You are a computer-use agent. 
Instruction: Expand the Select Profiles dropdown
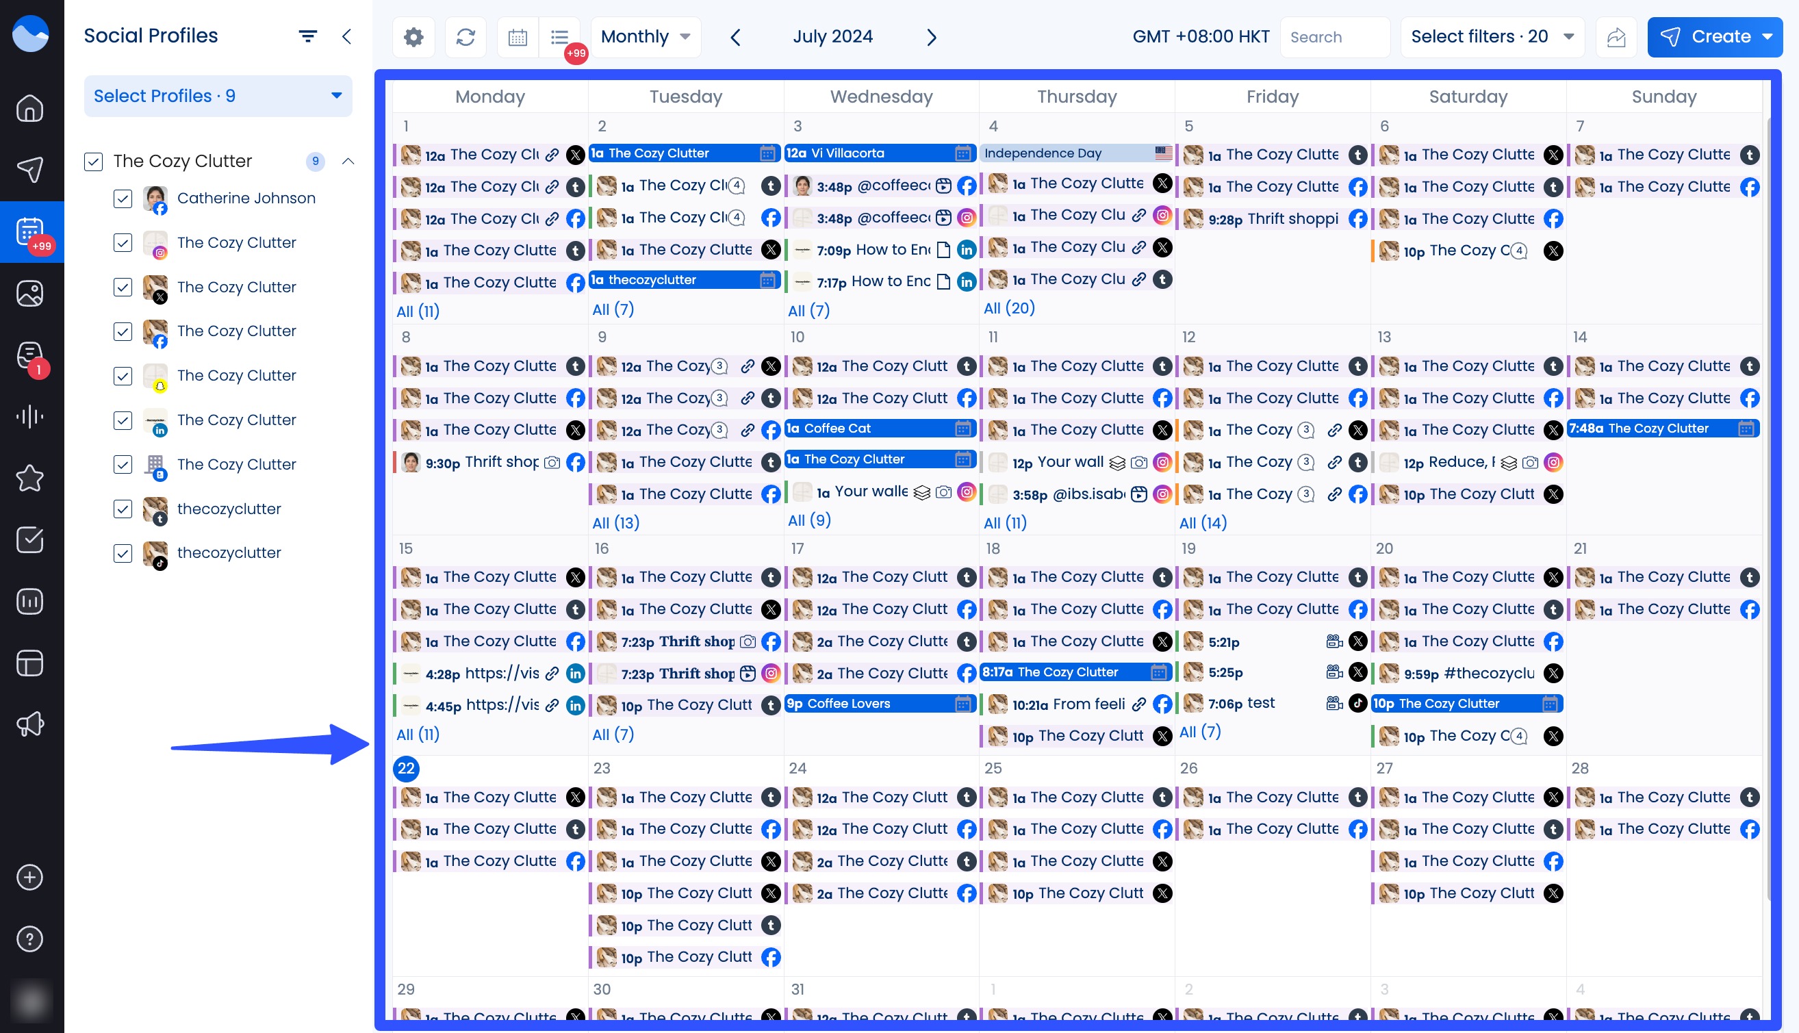218,97
